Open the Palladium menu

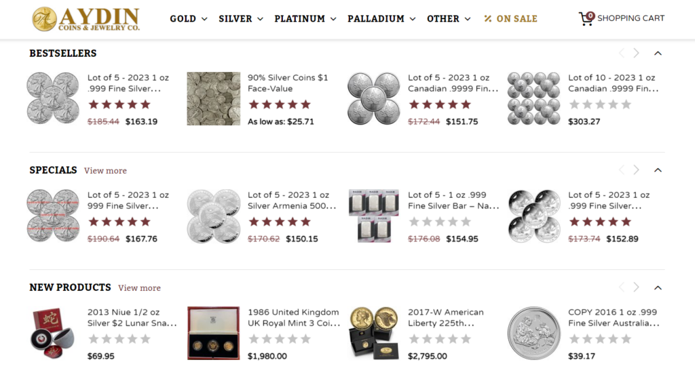tap(381, 18)
